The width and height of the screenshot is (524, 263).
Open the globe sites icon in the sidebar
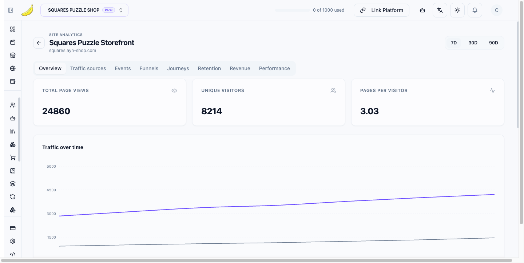click(x=13, y=68)
